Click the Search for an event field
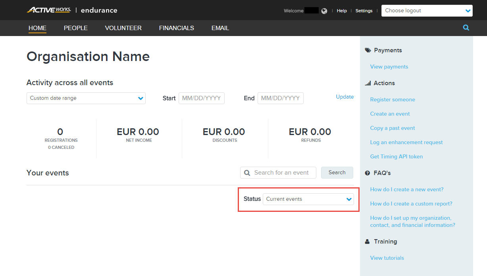487x276 pixels. click(278, 173)
